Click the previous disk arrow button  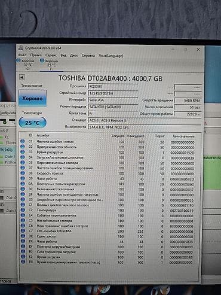22,77
